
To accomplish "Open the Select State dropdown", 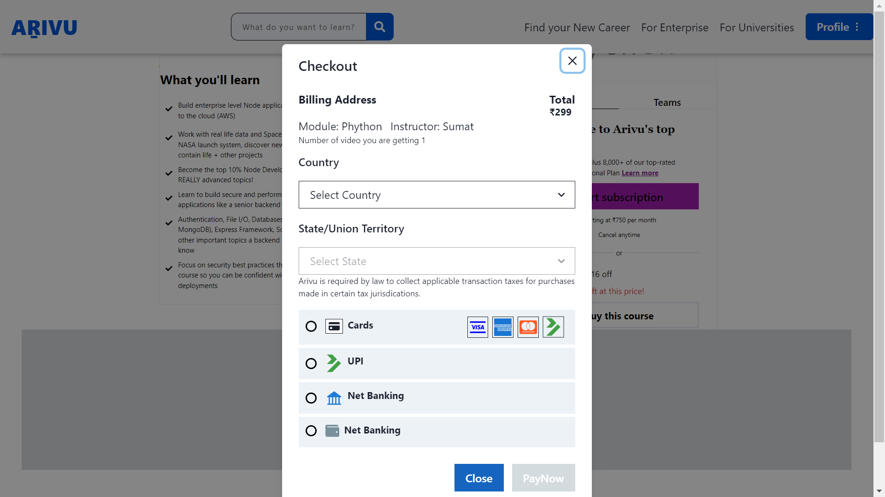I will [437, 260].
